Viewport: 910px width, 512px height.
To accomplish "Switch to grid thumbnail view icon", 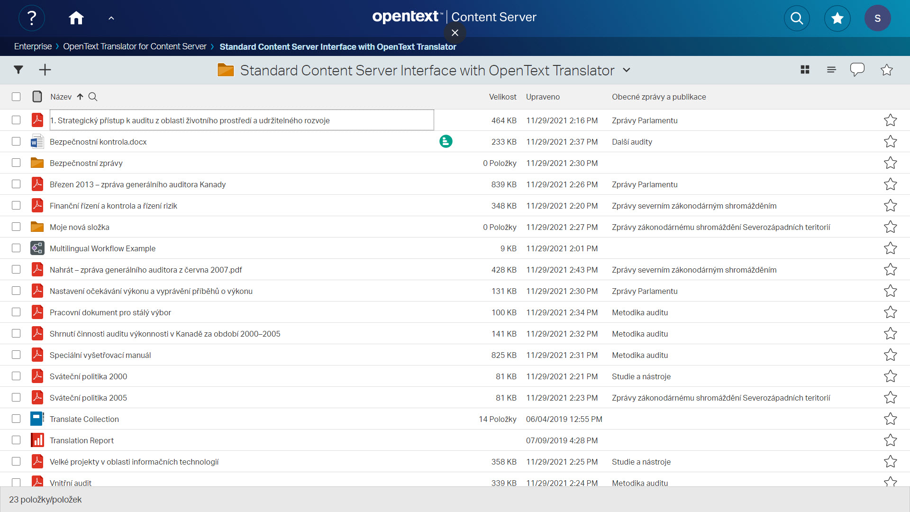I will tap(805, 70).
